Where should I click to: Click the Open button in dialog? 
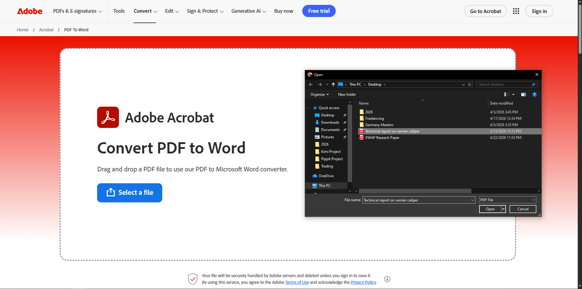[490, 209]
